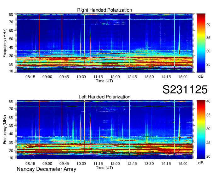Click 70 MHz tick on right-handed plot
This screenshot has width=214, height=173.
[11, 22]
